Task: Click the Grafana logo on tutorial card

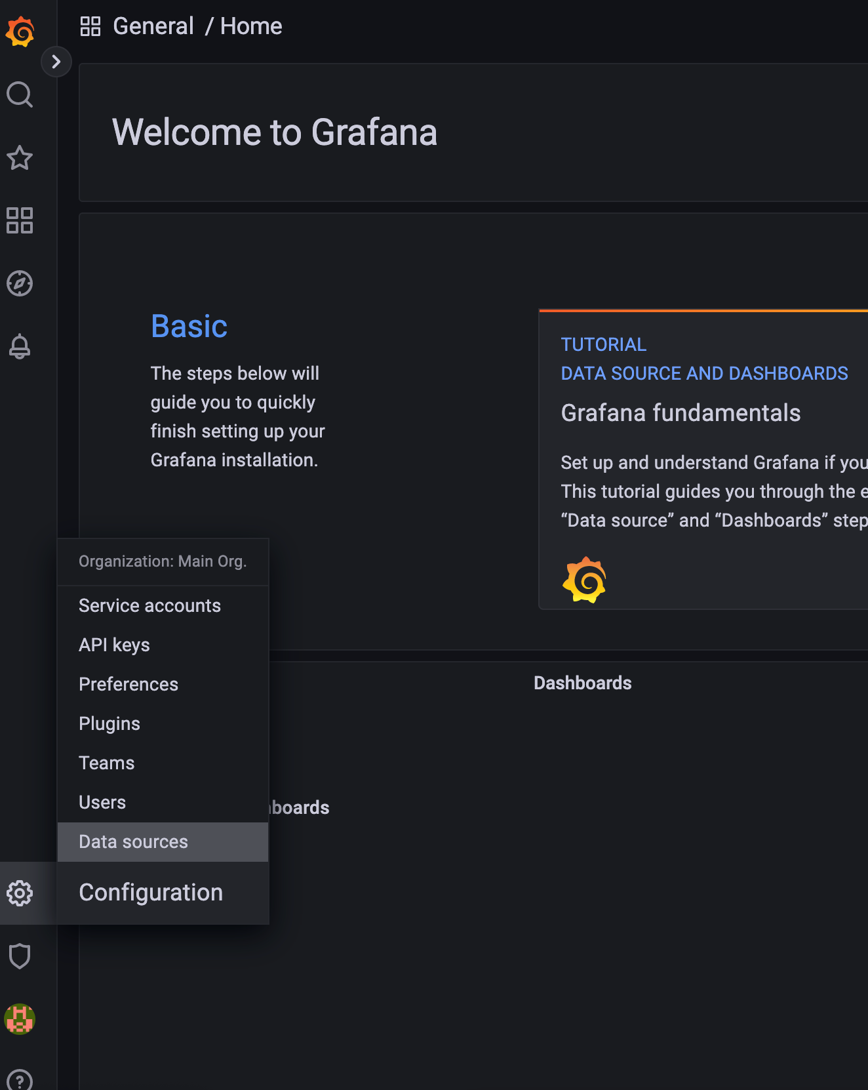Action: coord(584,580)
